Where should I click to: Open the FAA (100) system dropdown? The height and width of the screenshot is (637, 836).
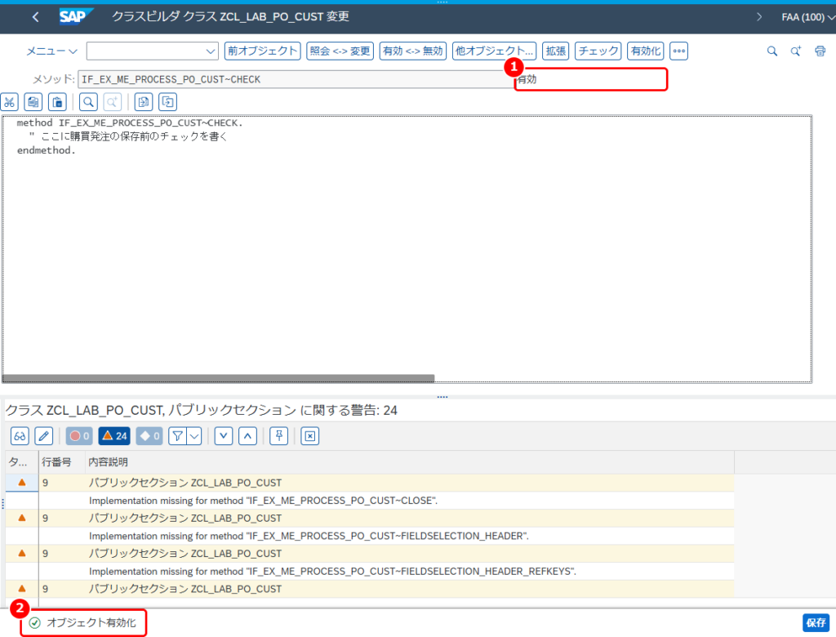click(807, 17)
